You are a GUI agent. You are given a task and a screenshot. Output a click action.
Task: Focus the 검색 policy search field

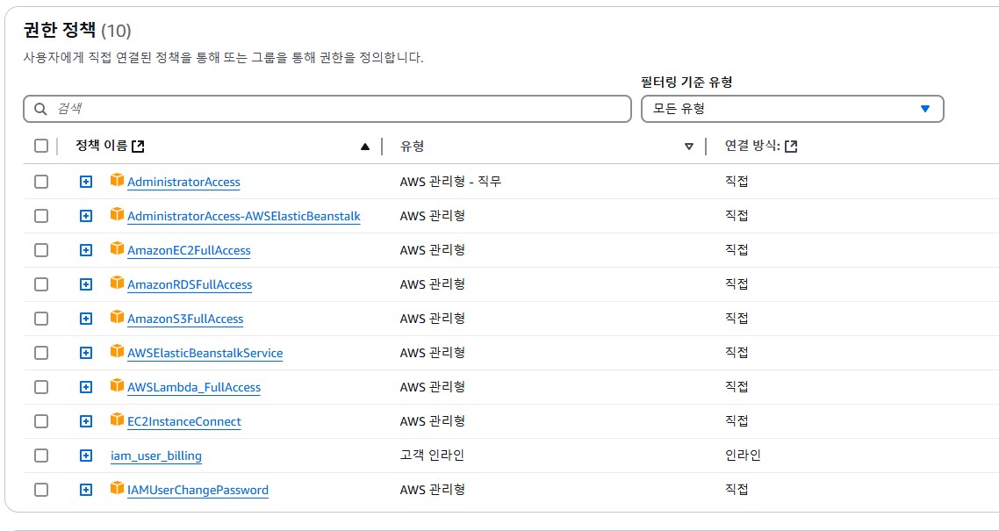coord(327,109)
